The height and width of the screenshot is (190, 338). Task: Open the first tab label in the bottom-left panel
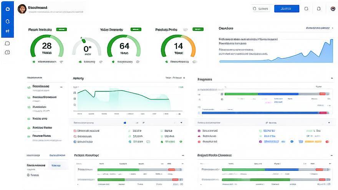(33, 155)
